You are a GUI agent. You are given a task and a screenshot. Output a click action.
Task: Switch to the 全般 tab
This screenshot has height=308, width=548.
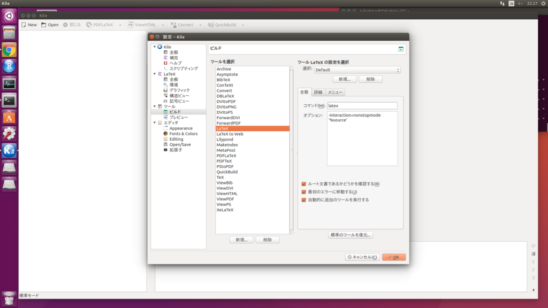[x=305, y=92]
